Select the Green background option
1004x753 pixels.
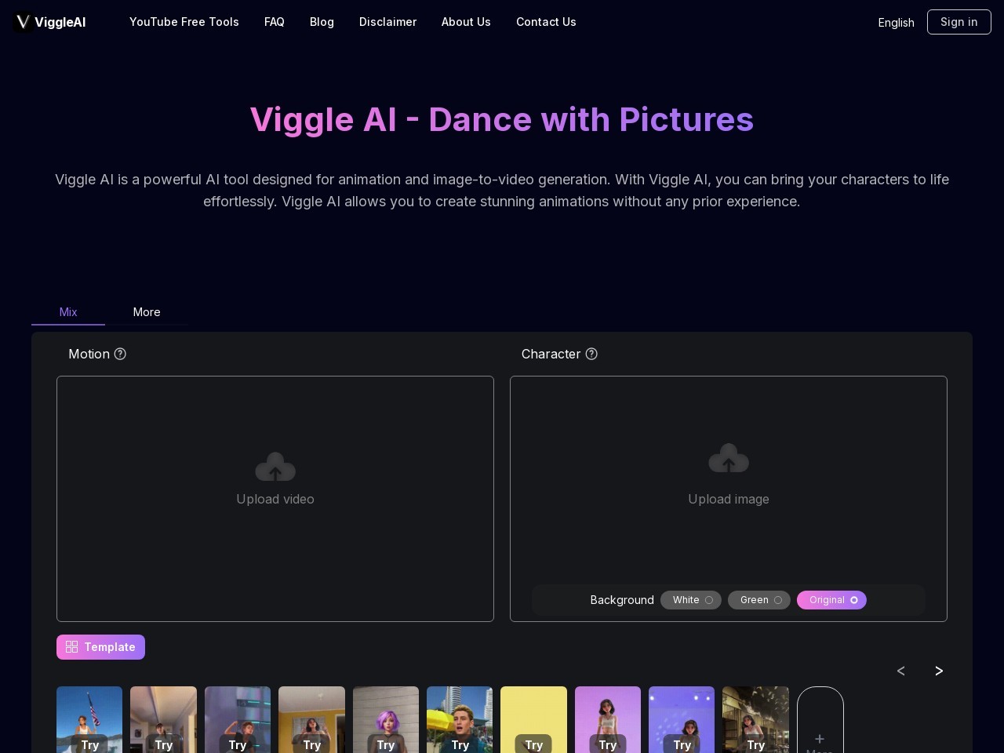click(758, 600)
